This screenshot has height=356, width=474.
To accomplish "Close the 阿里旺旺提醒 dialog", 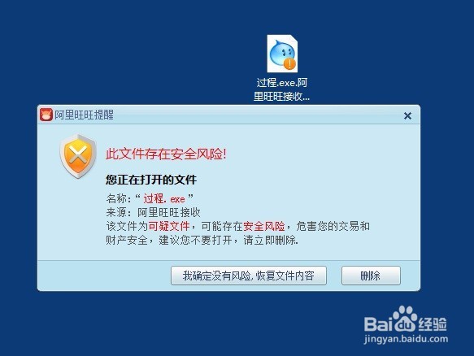I will point(407,115).
